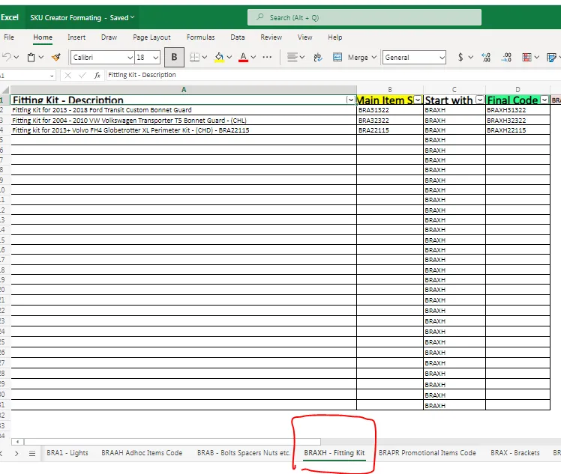Open the Formulas tab
The image size is (561, 474).
pyautogui.click(x=201, y=37)
